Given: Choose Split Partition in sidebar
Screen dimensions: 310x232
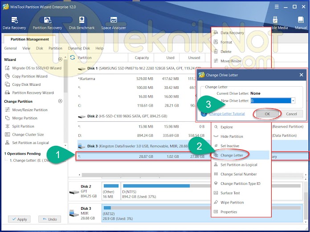Looking at the screenshot, I should [20, 127].
